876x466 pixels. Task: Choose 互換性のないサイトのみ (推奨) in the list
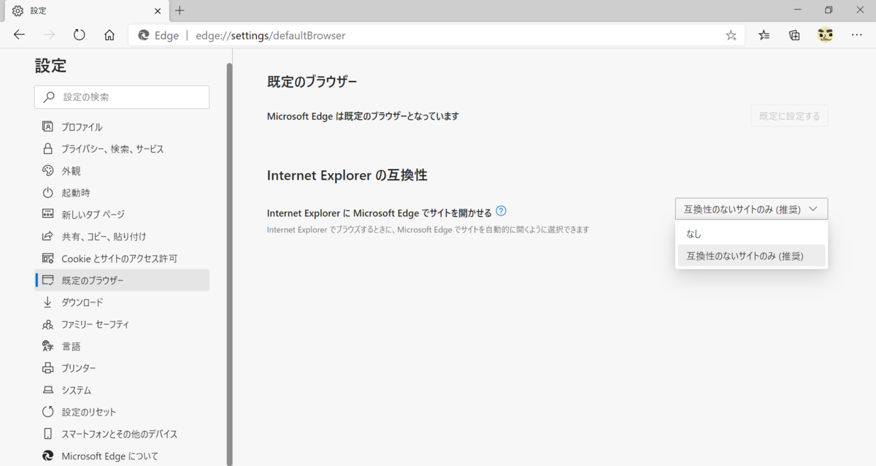tap(751, 255)
